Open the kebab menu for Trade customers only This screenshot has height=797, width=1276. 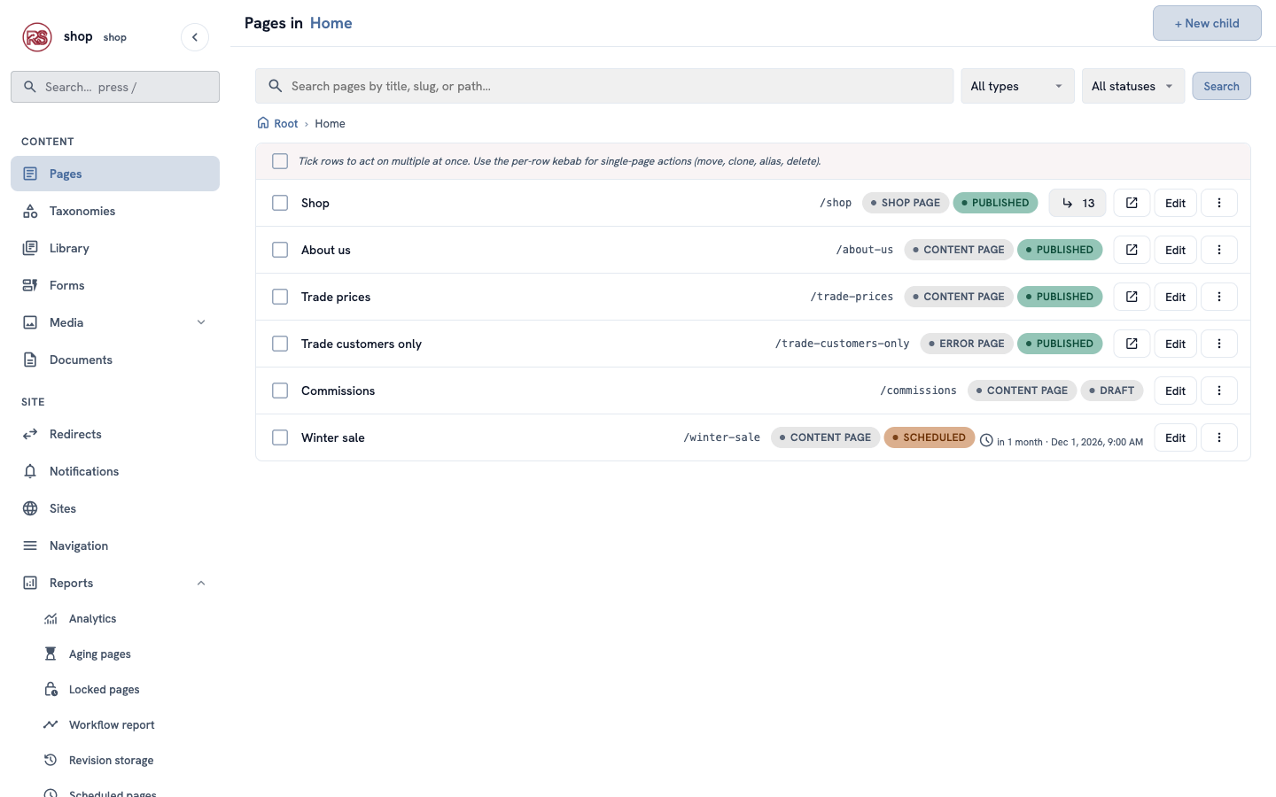coord(1219,344)
